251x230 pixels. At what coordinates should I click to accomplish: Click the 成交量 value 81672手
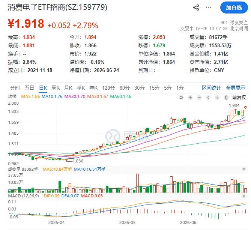[x=218, y=37]
